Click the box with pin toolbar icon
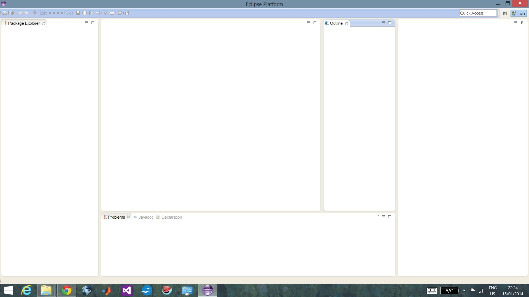 (127, 13)
